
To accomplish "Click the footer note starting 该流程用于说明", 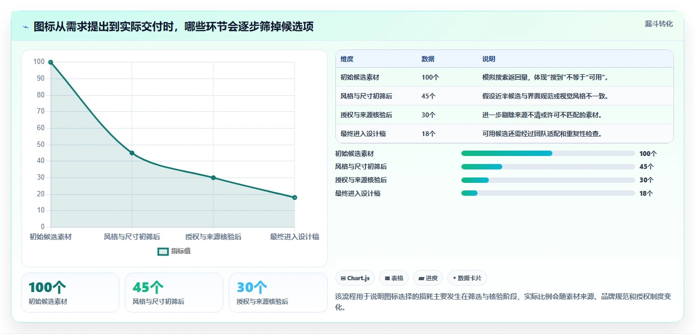I will pyautogui.click(x=503, y=302).
